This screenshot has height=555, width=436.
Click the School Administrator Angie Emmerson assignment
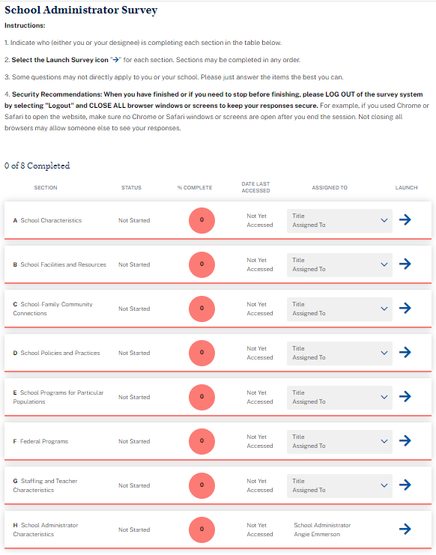tap(322, 530)
